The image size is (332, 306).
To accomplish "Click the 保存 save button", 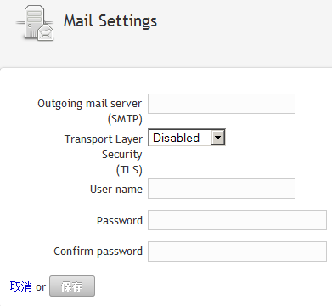I will click(x=72, y=286).
